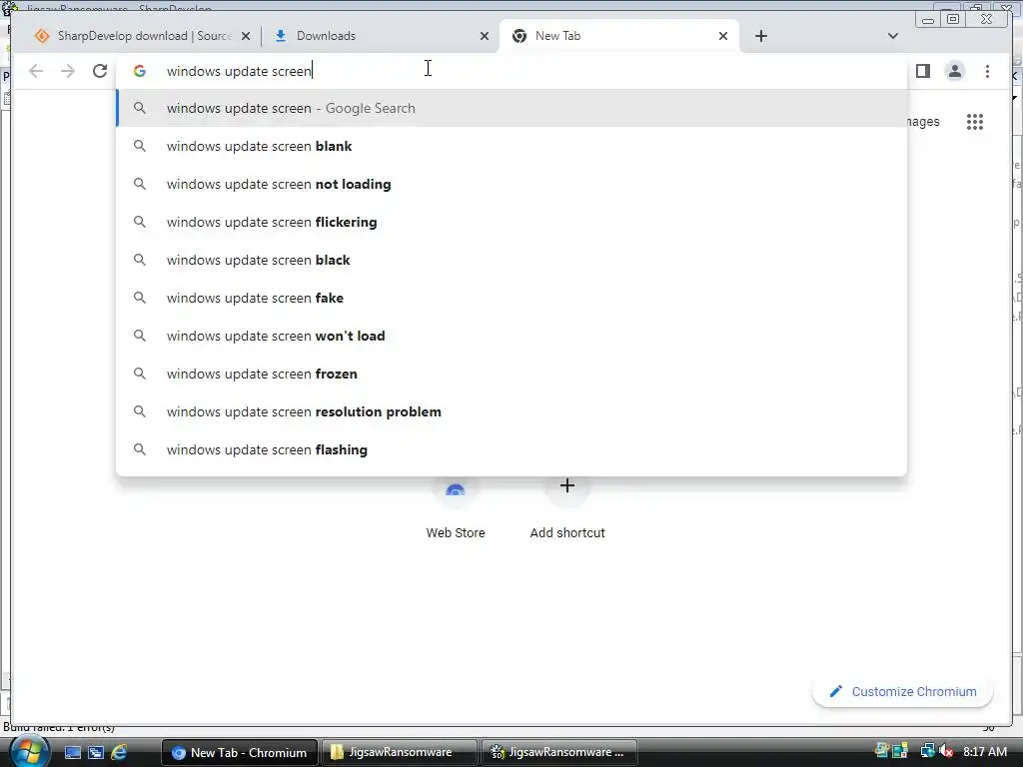The width and height of the screenshot is (1023, 767).
Task: Open JigsawRansomware folder taskbar button
Action: (x=400, y=752)
